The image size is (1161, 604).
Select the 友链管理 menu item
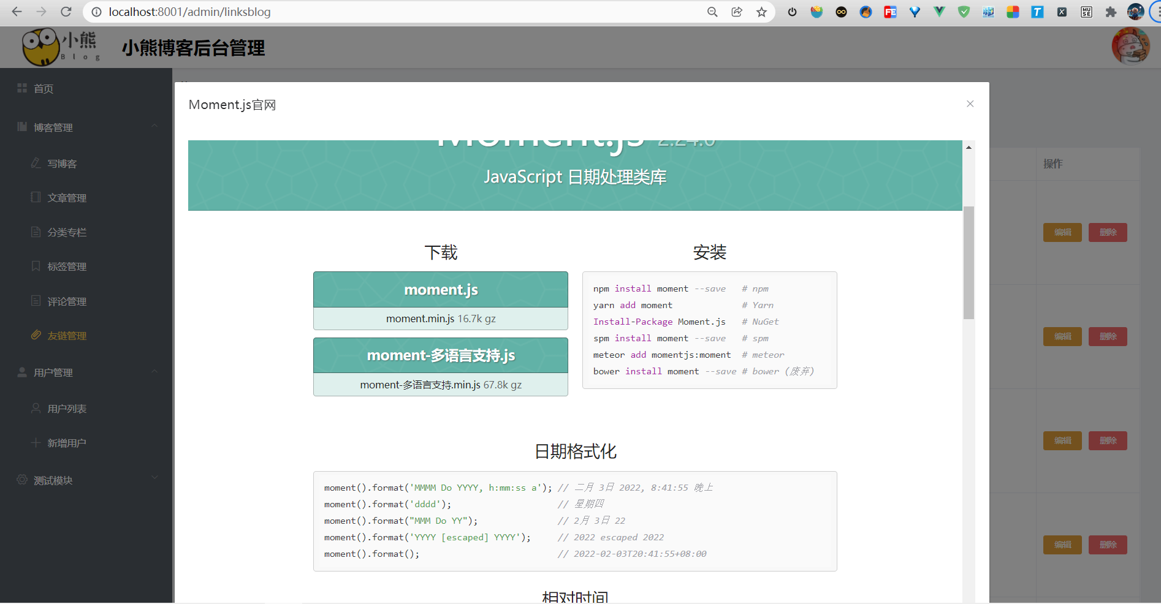pos(86,336)
